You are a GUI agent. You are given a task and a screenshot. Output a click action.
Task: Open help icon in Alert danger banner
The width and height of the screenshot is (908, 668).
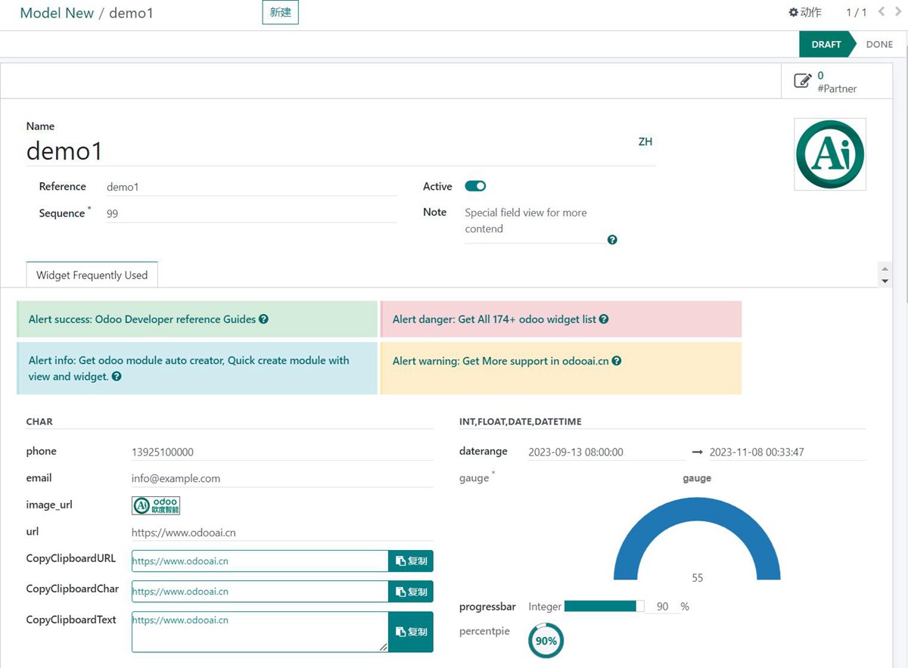603,319
